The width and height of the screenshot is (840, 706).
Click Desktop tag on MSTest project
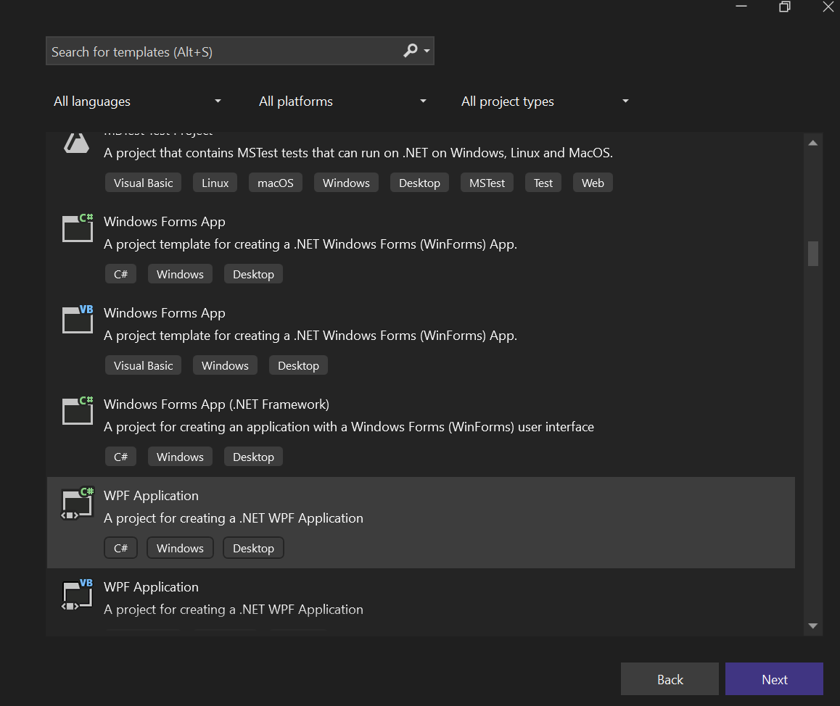pyautogui.click(x=419, y=183)
